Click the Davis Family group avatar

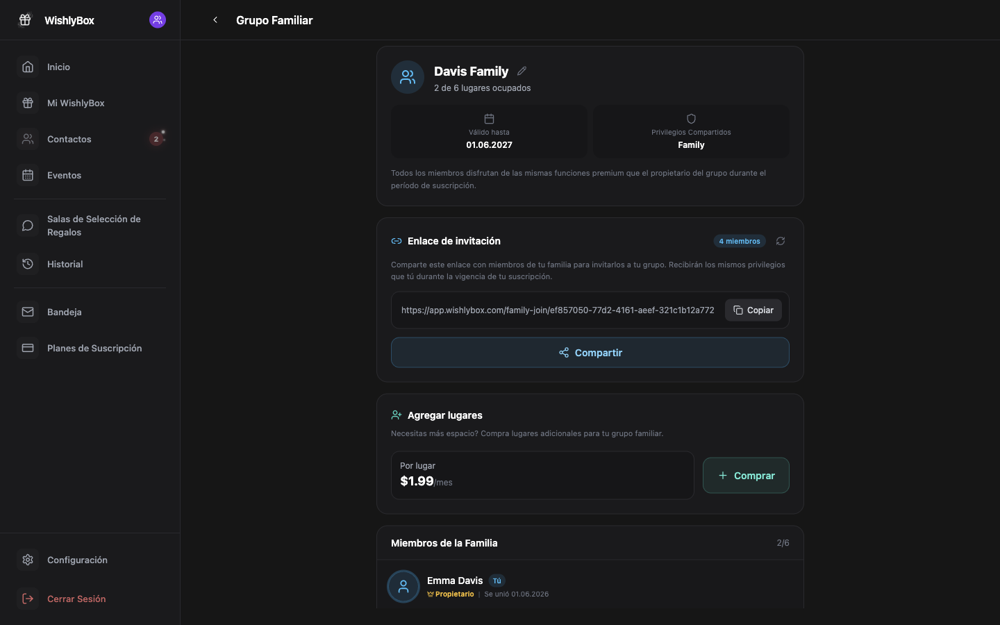(x=408, y=77)
